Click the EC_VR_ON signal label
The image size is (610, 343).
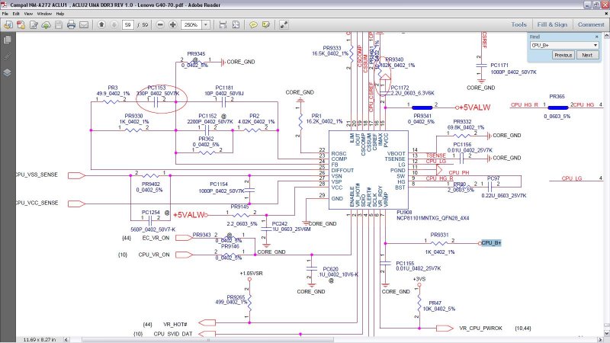[x=156, y=238]
